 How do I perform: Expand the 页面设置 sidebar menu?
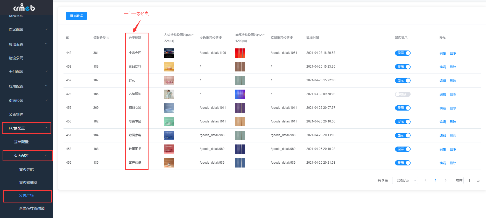26,101
